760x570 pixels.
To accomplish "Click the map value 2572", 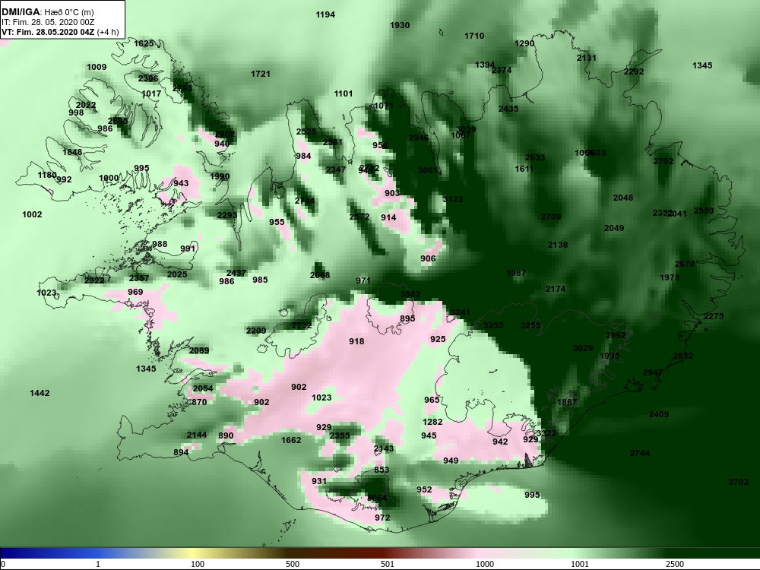I will [359, 217].
